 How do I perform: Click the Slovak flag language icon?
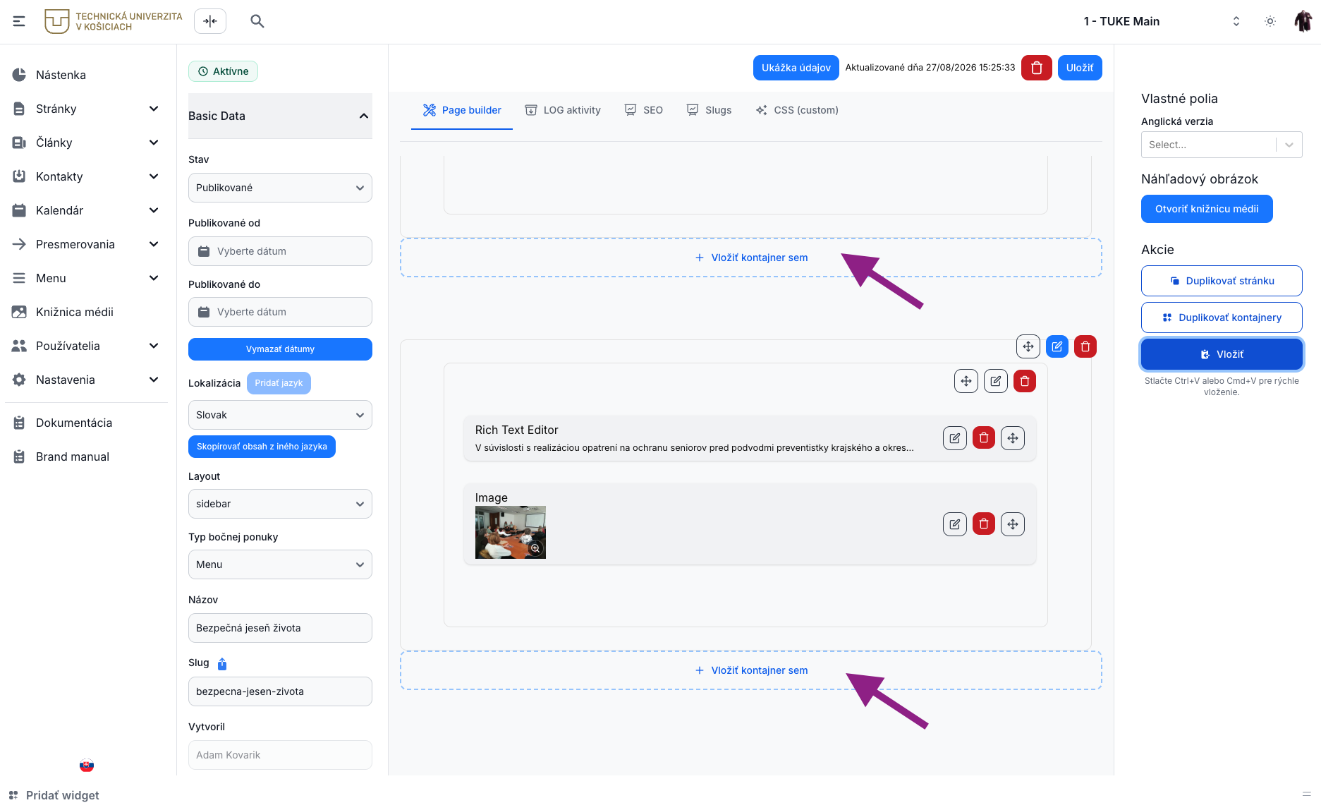[87, 766]
